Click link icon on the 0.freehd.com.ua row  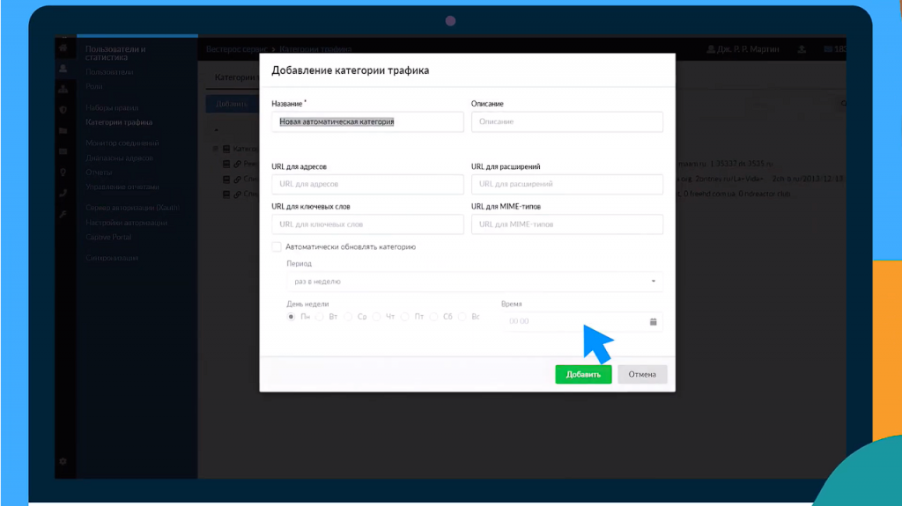(x=237, y=194)
